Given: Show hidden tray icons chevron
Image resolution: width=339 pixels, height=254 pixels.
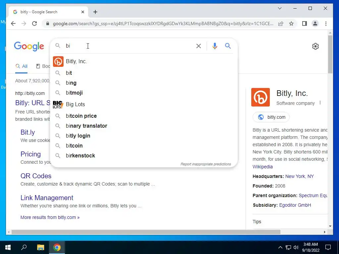Looking at the screenshot, I should coord(280,247).
